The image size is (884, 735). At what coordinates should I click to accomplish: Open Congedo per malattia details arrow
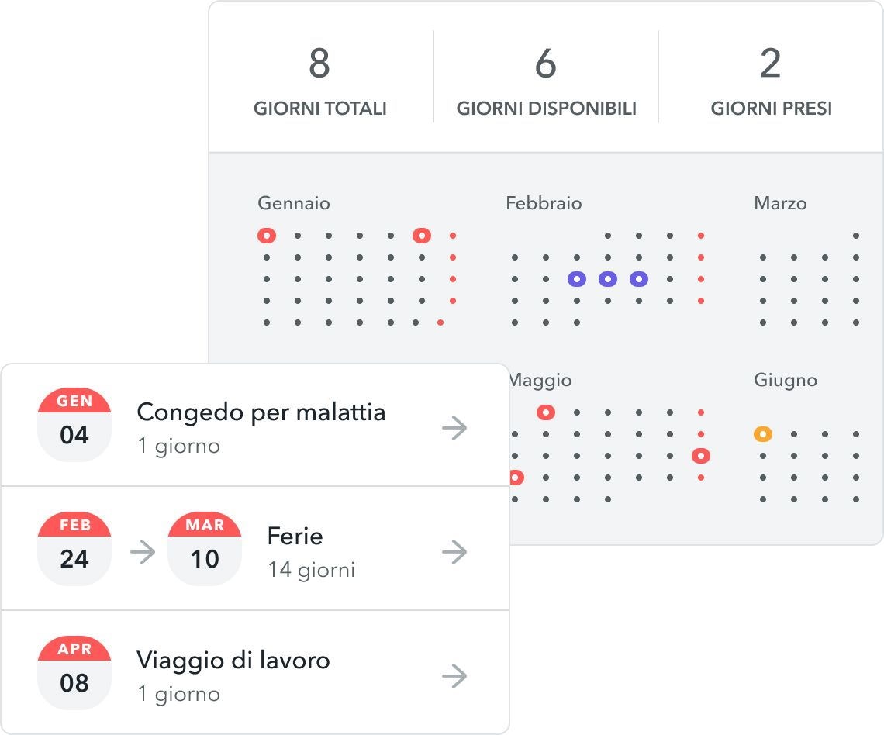[454, 428]
